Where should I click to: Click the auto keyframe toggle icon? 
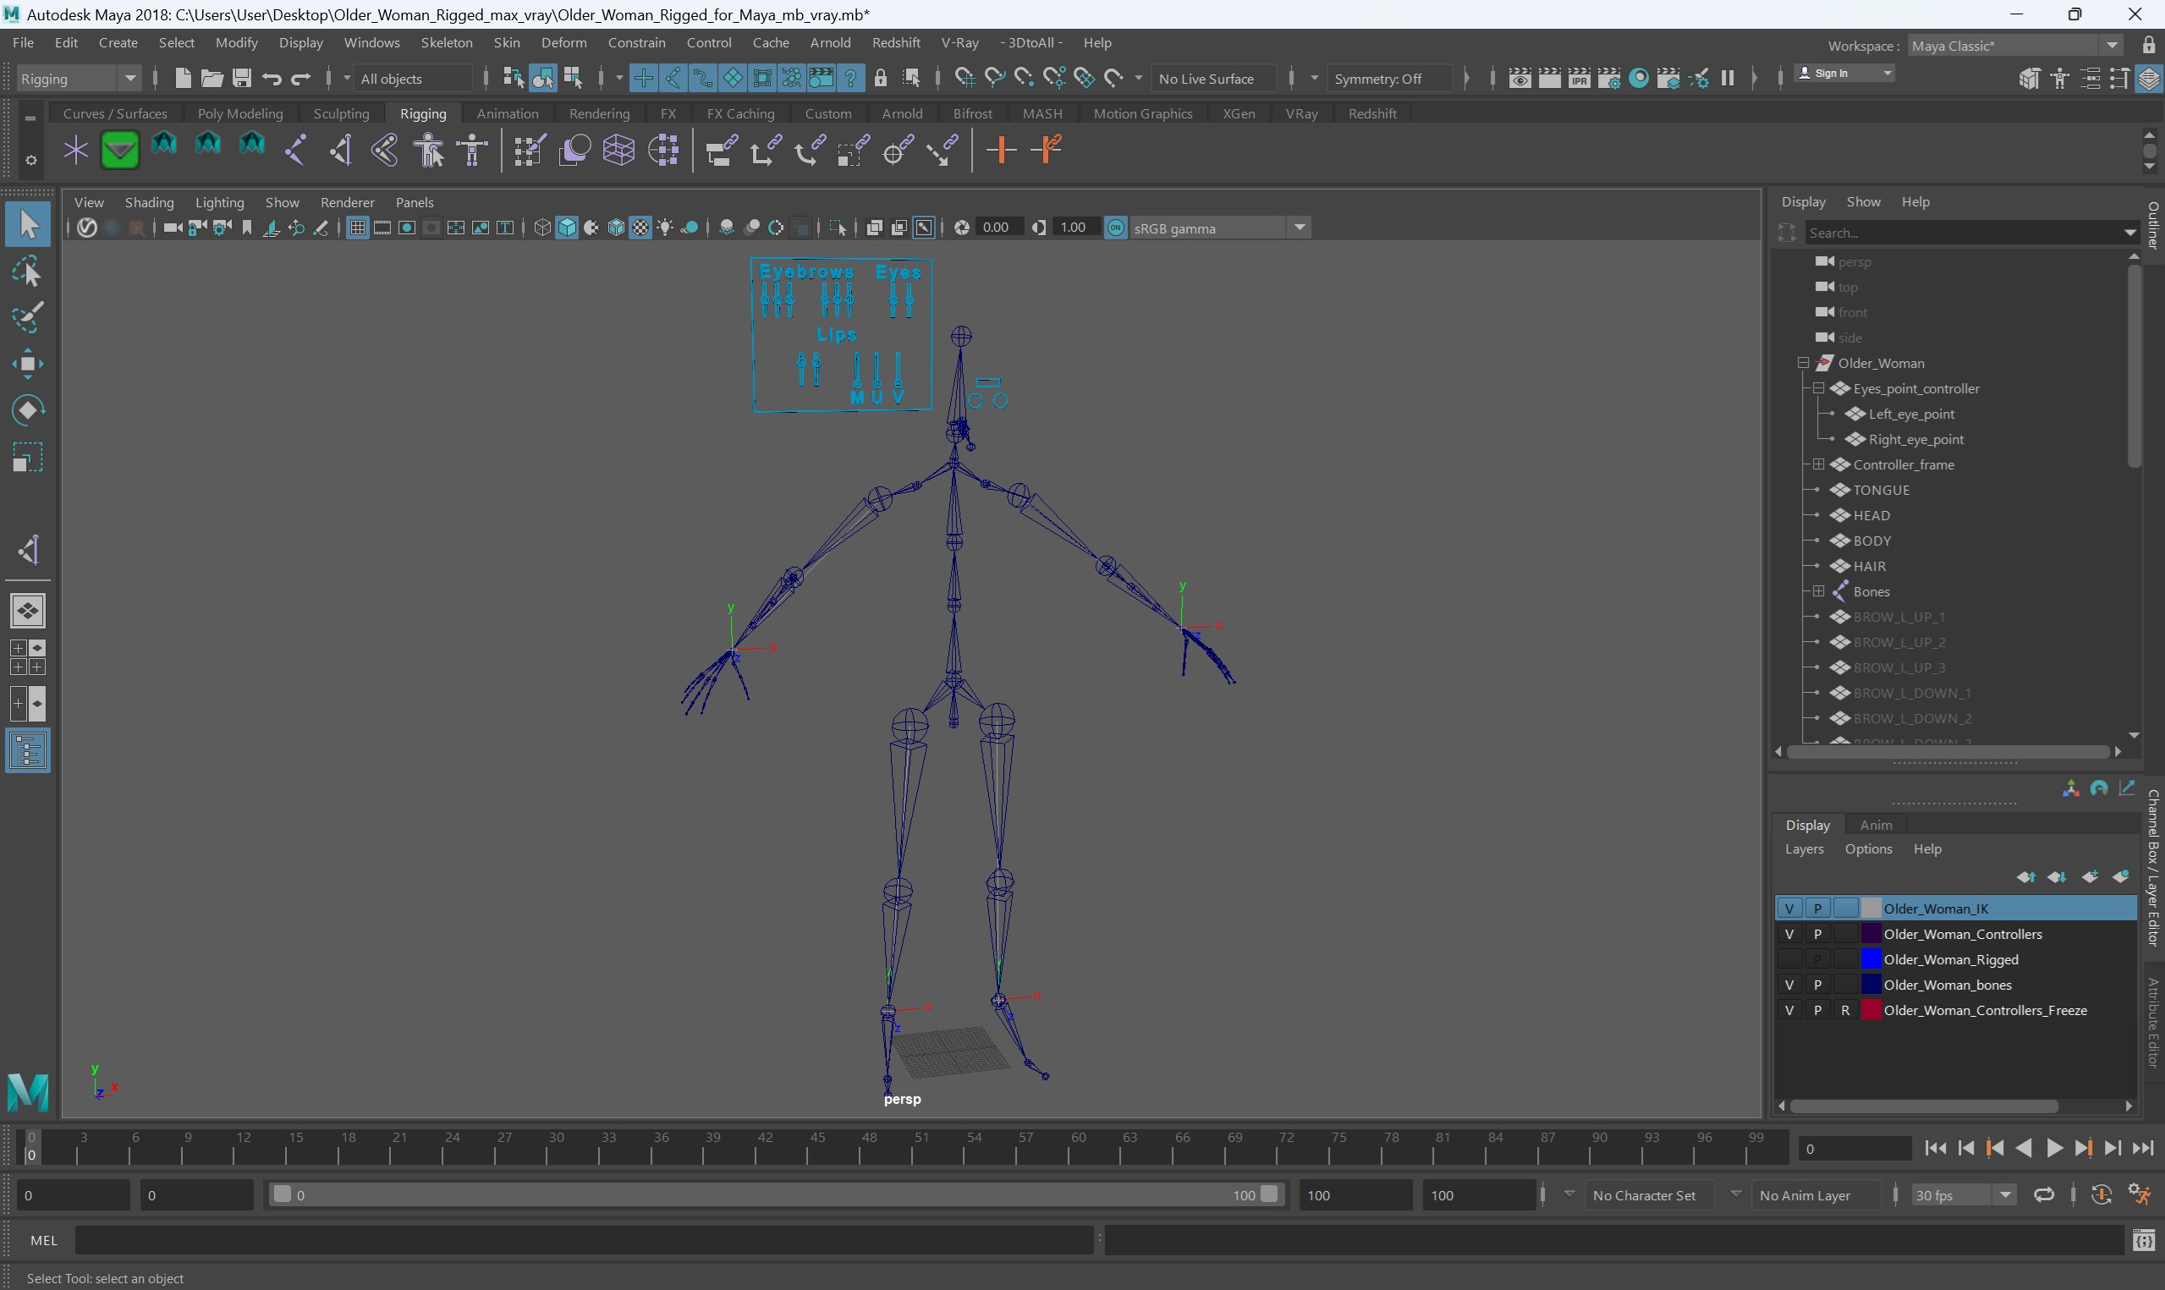[x=2102, y=1194]
